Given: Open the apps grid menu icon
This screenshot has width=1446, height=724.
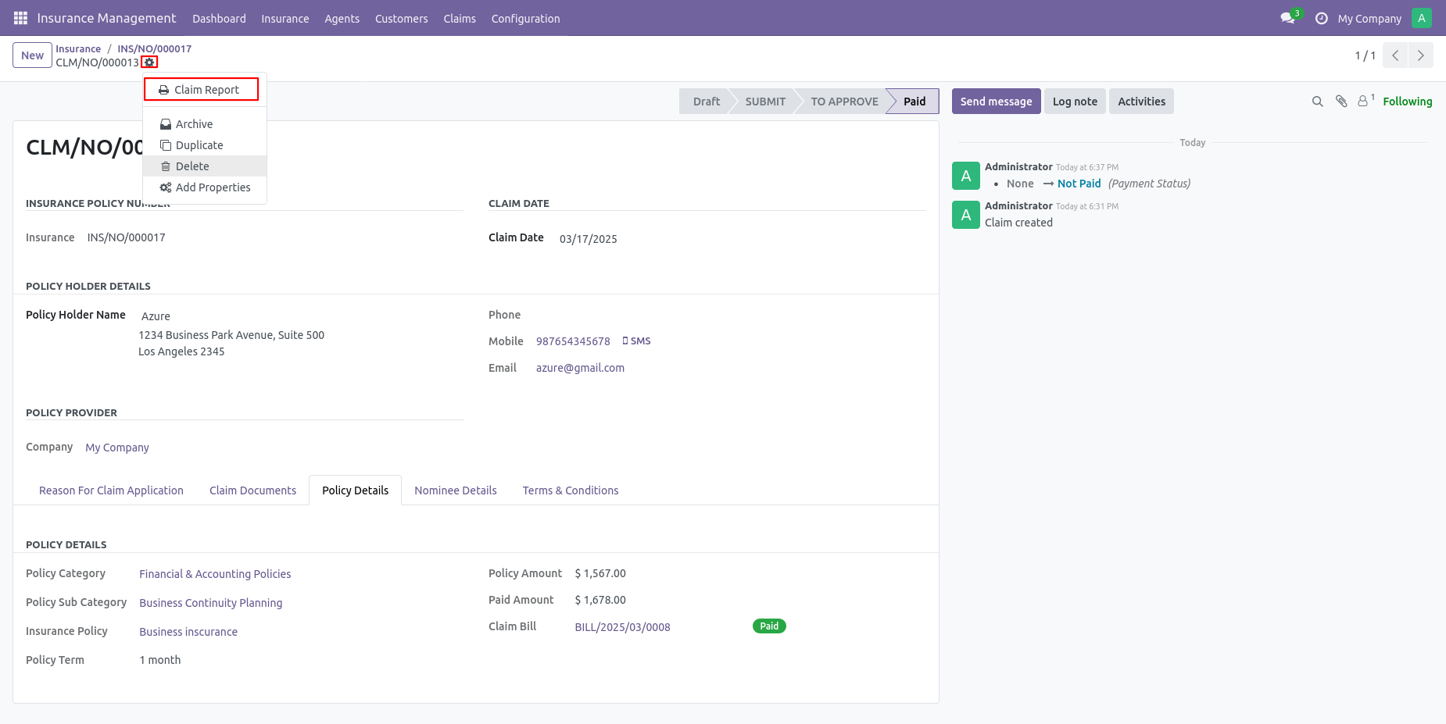Looking at the screenshot, I should click(x=21, y=18).
